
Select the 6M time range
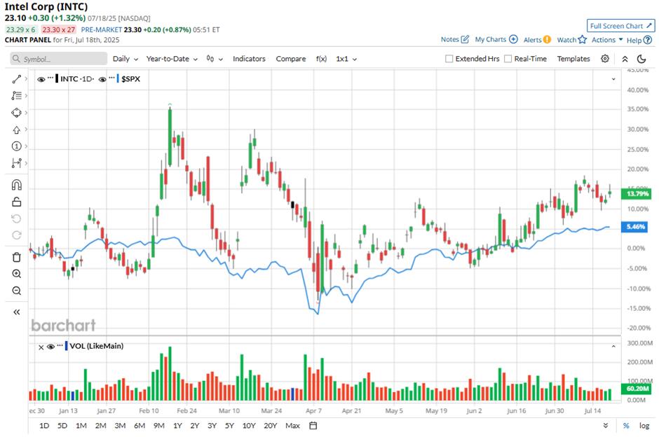(x=140, y=426)
